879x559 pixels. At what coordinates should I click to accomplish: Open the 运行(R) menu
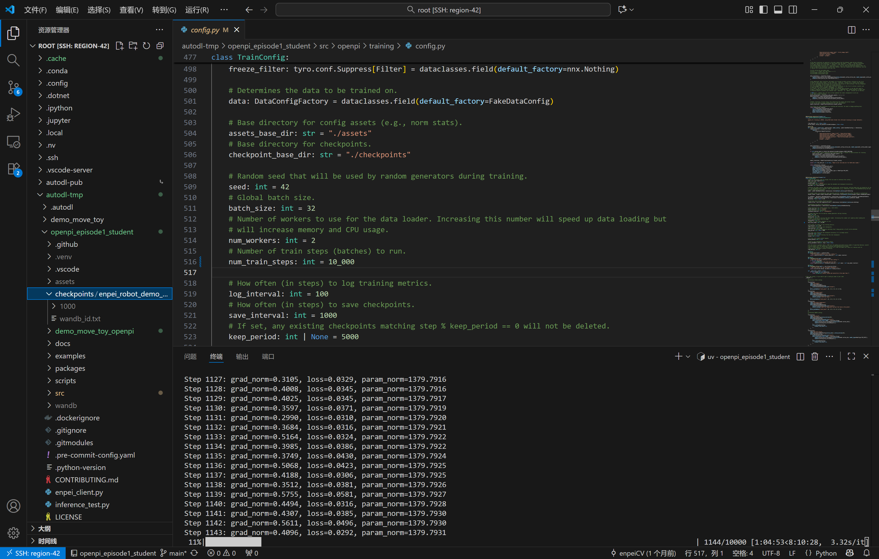pos(197,10)
